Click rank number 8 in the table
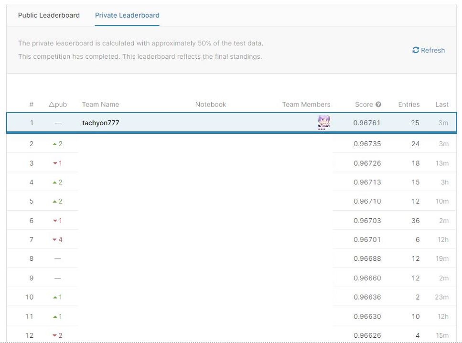This screenshot has height=343, width=462. click(32, 259)
